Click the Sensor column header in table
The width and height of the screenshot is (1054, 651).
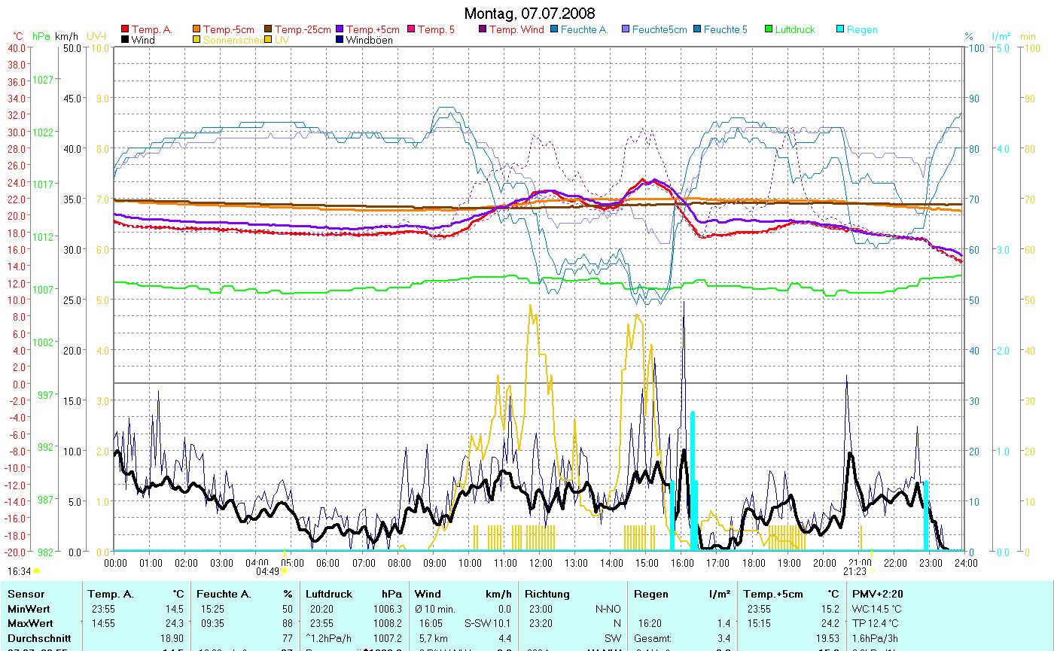click(27, 594)
